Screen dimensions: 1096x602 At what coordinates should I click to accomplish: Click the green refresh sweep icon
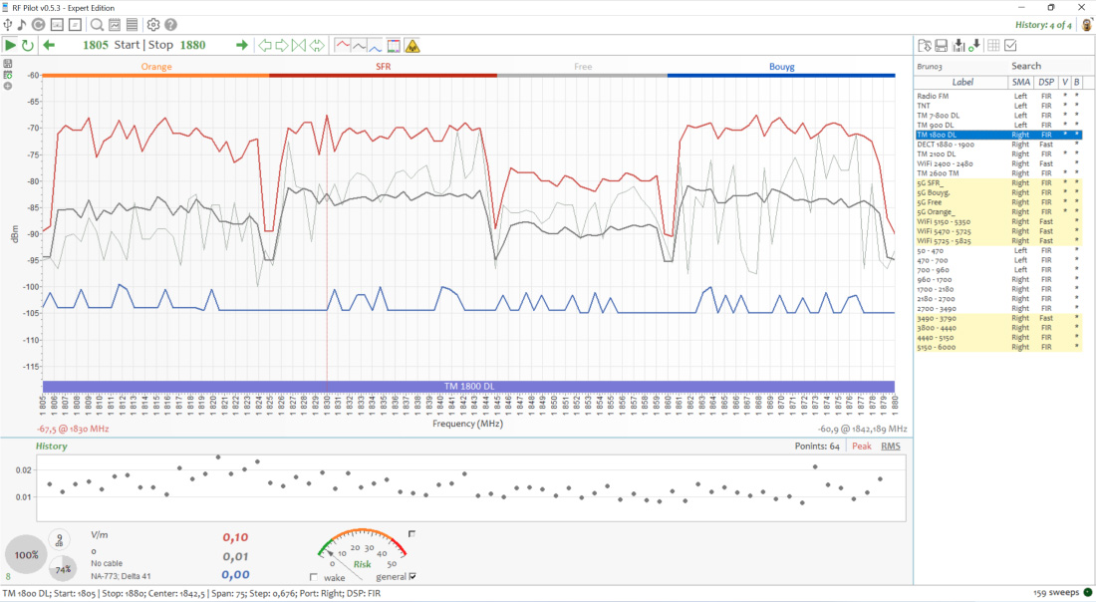[28, 45]
